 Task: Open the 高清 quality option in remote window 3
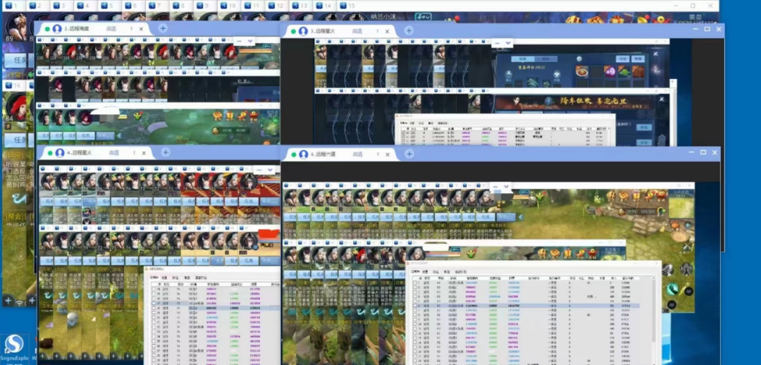(357, 31)
